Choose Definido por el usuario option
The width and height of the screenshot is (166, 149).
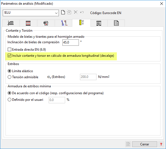[x=10, y=100]
